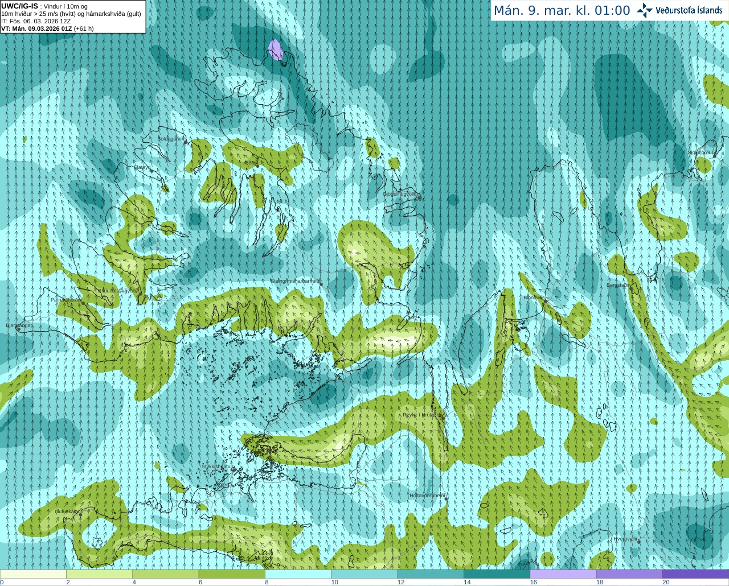
Task: Click the Veðurstofa Íslands logo
Action: 679,10
